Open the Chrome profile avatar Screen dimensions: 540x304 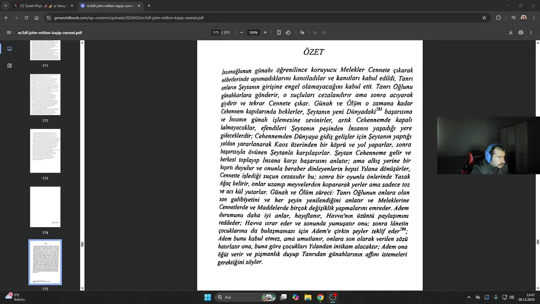coord(524,18)
